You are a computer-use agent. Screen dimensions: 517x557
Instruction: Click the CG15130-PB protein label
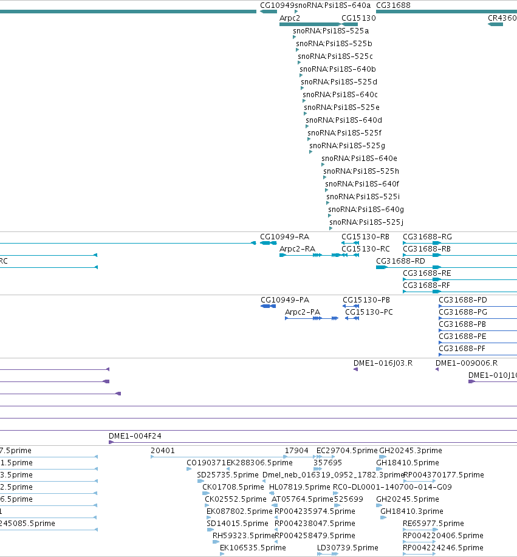[x=366, y=300]
